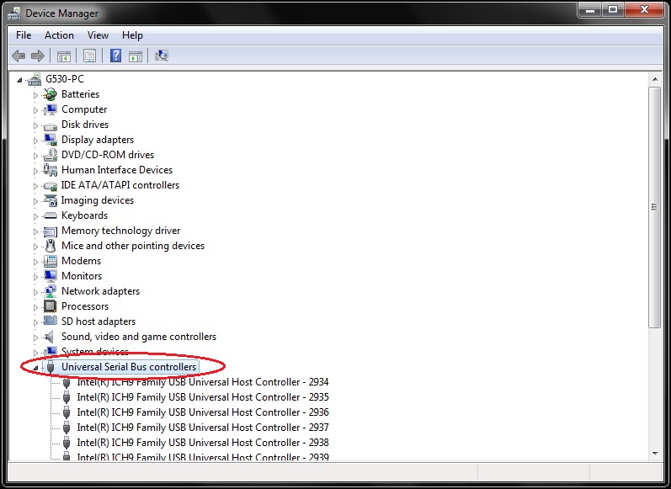Click the Forward arrow toolbar icon
671x489 pixels.
(37, 56)
